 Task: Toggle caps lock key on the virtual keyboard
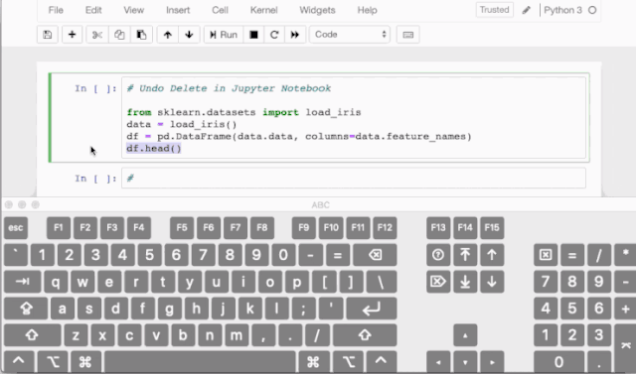(26, 309)
